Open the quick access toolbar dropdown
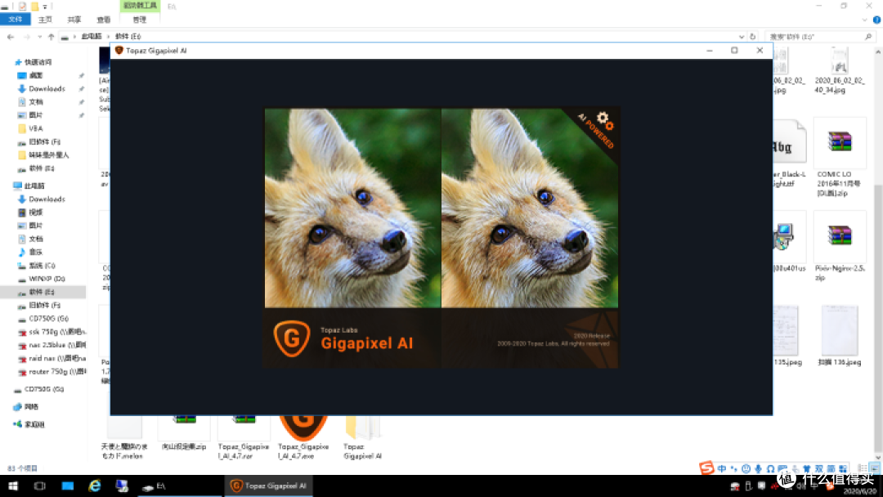Screen dimensions: 883x497 [45, 7]
